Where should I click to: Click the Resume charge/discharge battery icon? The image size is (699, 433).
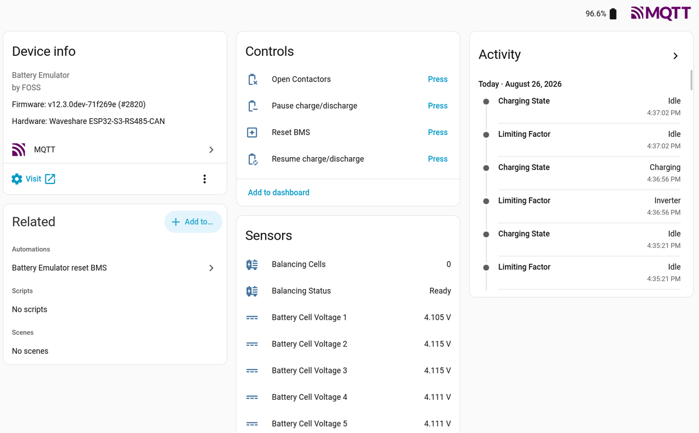pos(252,159)
